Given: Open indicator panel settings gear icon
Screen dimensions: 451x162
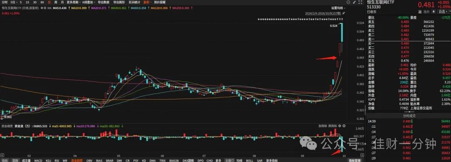Looking at the screenshot, I should click(340, 126).
